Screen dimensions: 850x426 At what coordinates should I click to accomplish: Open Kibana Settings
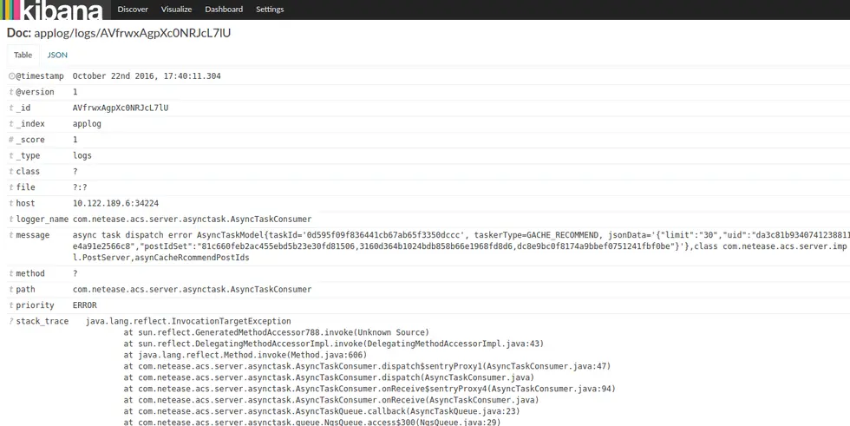point(270,10)
